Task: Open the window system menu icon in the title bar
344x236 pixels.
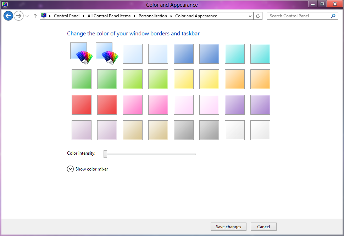Action: (x=5, y=4)
